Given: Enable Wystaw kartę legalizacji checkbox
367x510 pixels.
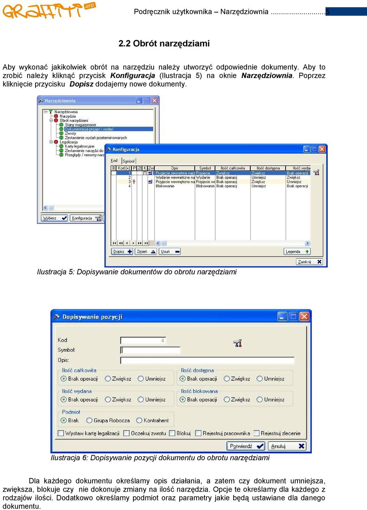Looking at the screenshot, I should coord(61,433).
